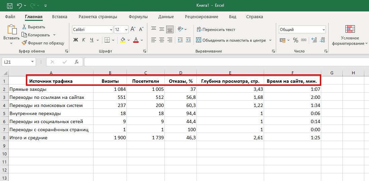Viewport: 369px width, 181px height.
Task: Open the text orientation tool
Action: click(181, 29)
